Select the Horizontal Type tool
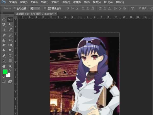 [x=10, y=55]
